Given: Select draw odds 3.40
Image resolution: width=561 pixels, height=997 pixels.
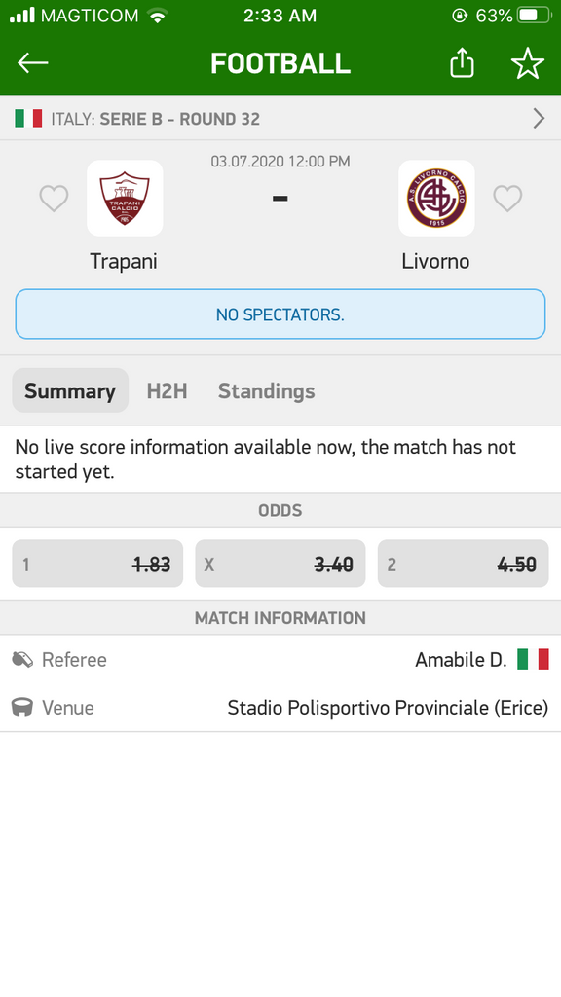Looking at the screenshot, I should point(280,564).
